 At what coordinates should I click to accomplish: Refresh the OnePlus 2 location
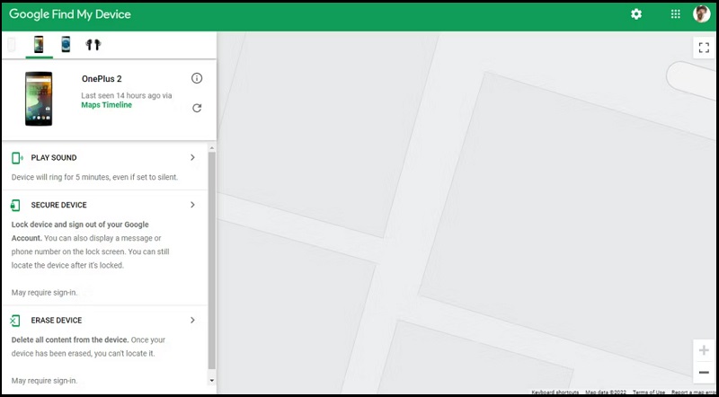(197, 108)
